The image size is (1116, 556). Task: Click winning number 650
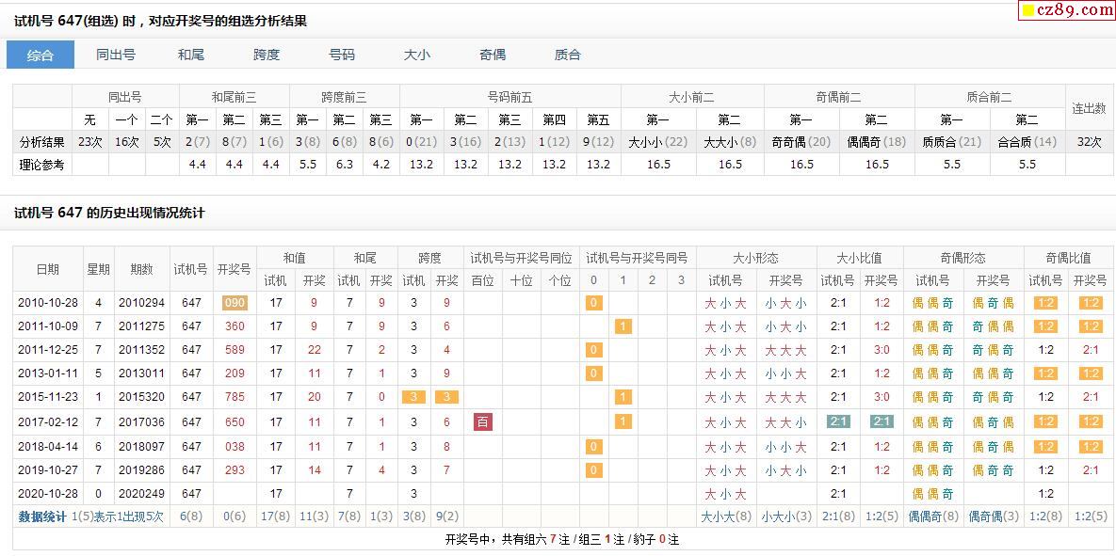(235, 422)
